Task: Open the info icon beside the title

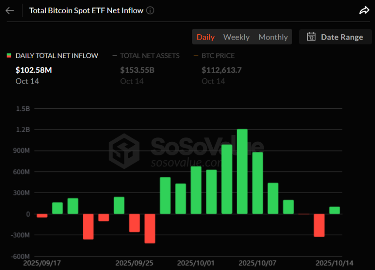Action: coord(150,10)
